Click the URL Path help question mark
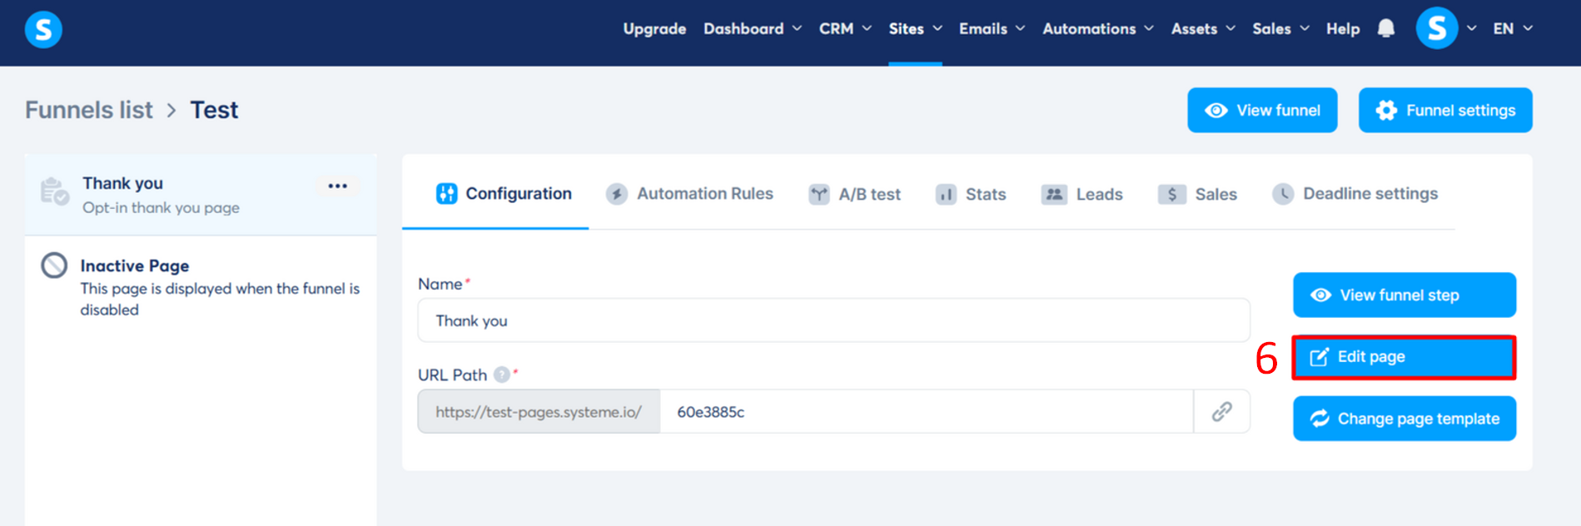1581x526 pixels. [501, 375]
